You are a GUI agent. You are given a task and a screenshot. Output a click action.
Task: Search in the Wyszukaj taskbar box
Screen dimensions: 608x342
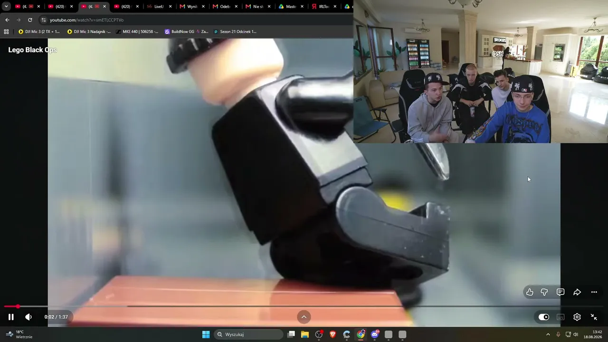point(248,334)
